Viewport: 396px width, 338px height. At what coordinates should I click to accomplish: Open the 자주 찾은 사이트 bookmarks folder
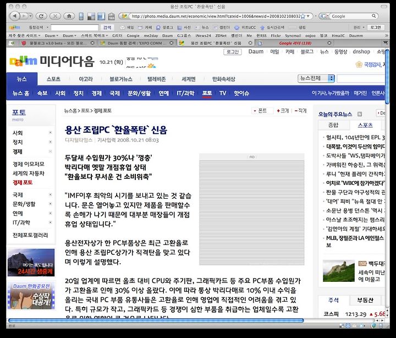[24, 36]
